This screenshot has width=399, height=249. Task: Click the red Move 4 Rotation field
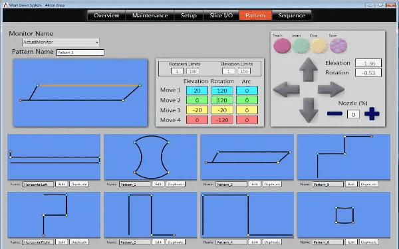pos(222,120)
